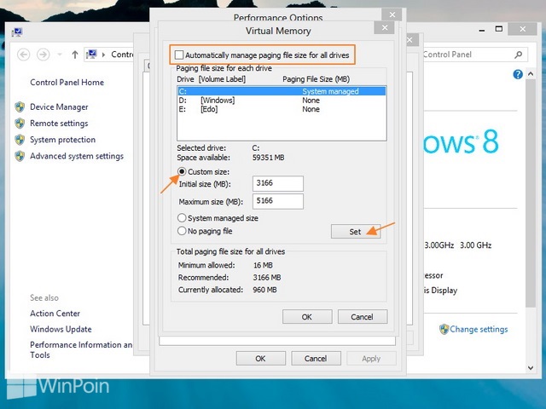Click the address bar computer icon
546x409 pixels.
coord(91,55)
